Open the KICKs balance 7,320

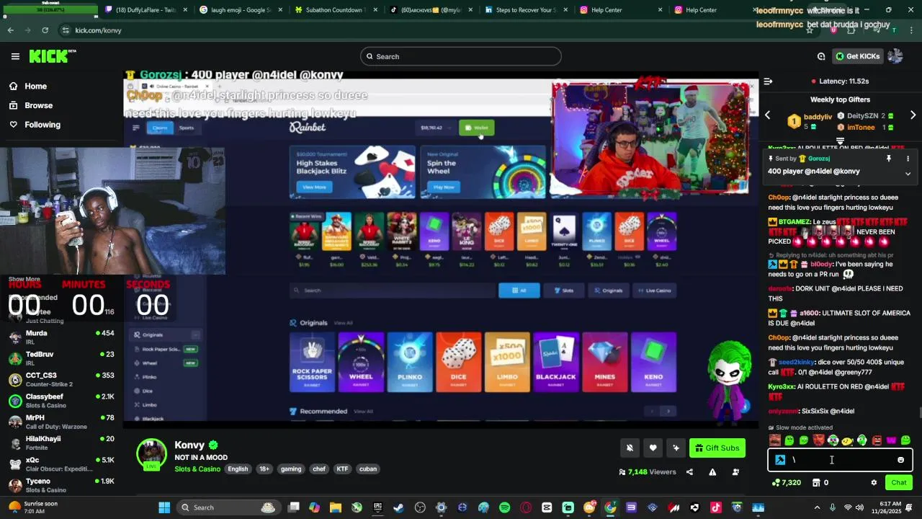point(786,482)
